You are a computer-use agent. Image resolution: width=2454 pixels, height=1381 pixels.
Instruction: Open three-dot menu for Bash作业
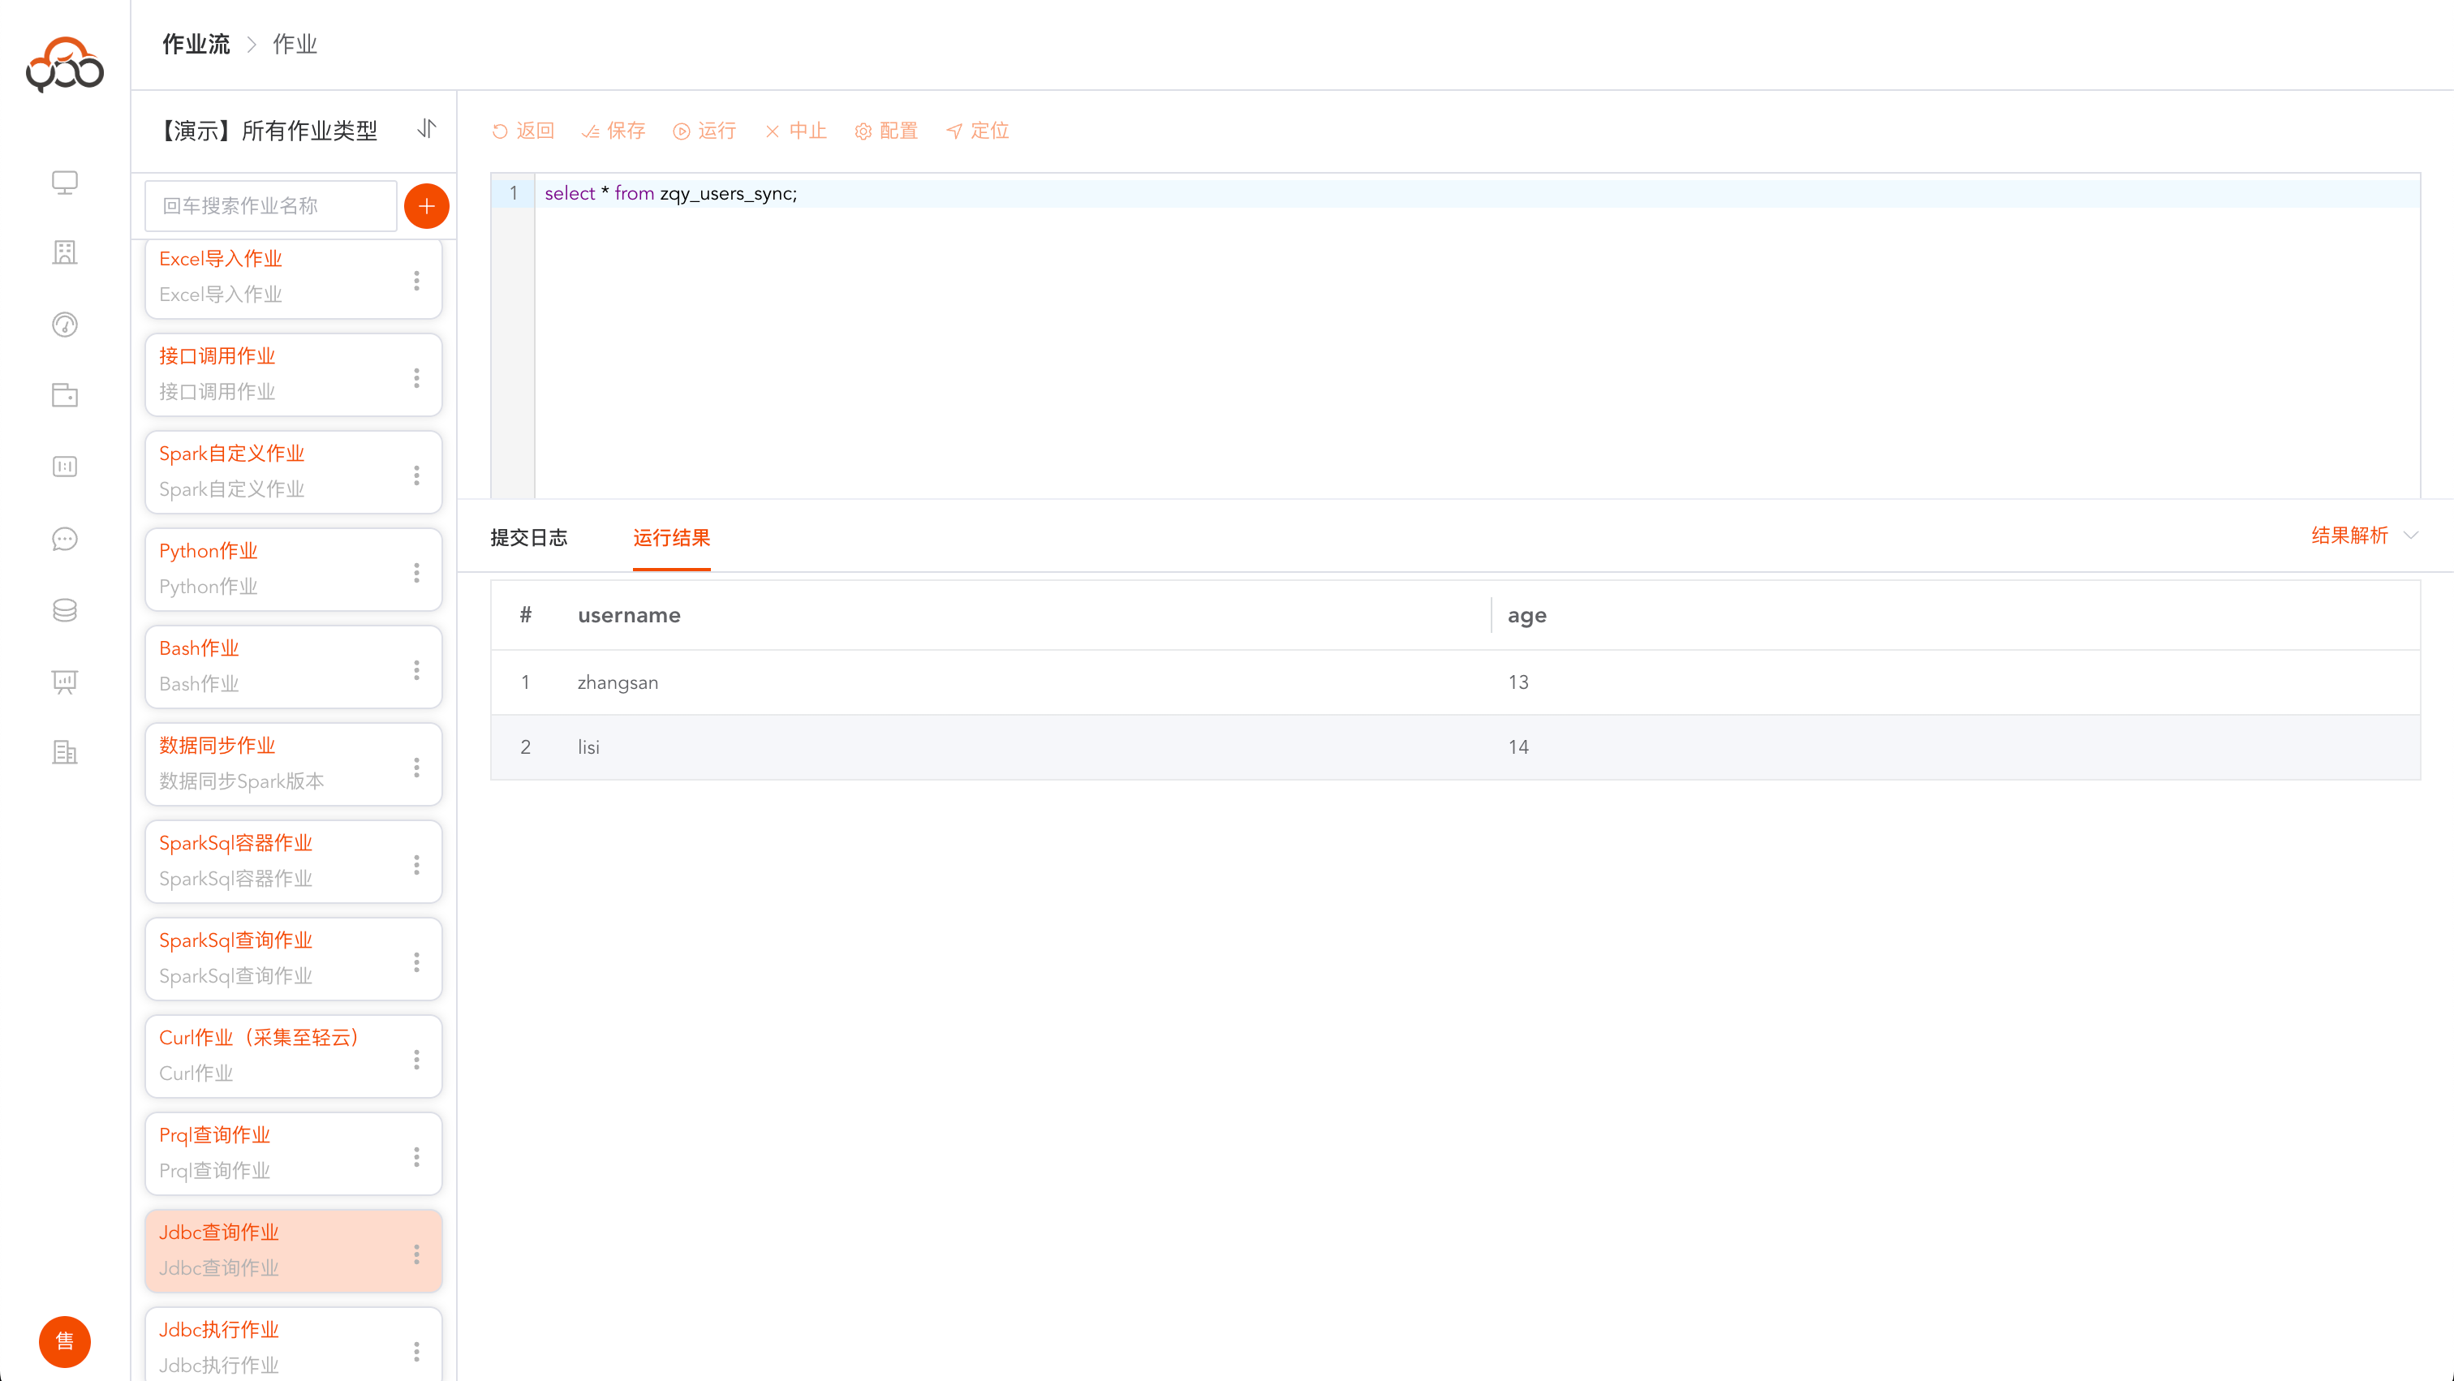pyautogui.click(x=416, y=669)
